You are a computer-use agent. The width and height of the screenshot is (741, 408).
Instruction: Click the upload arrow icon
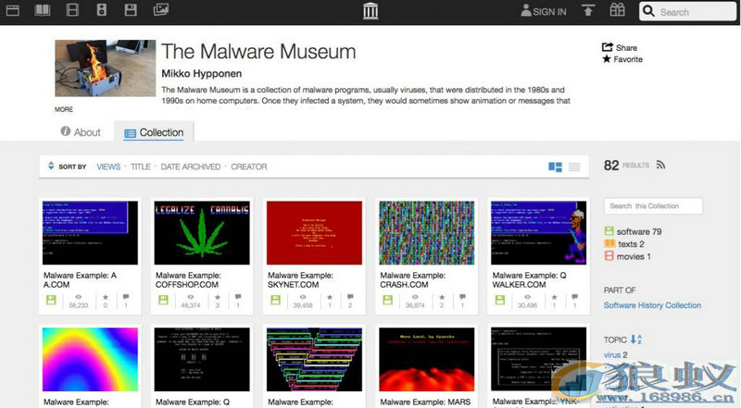(588, 11)
